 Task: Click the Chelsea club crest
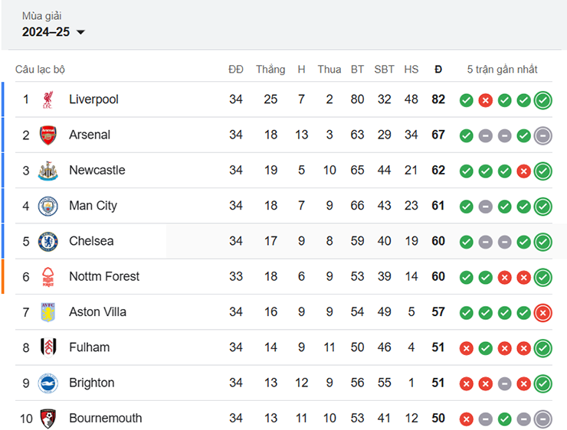point(48,241)
